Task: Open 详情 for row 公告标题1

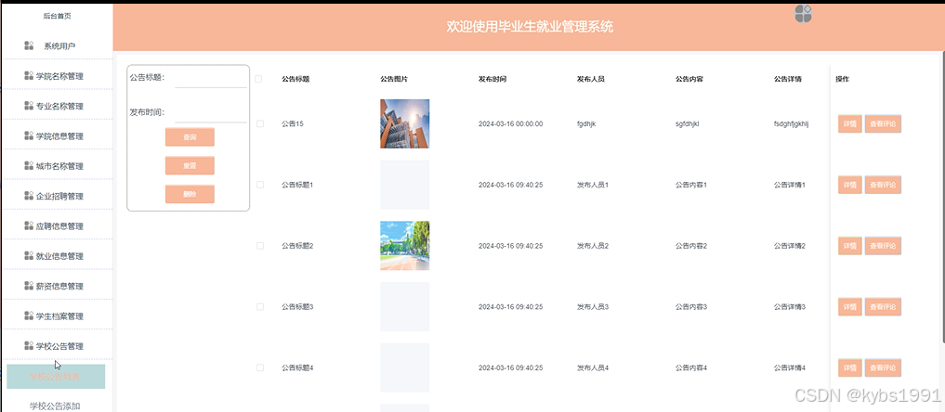Action: (850, 185)
